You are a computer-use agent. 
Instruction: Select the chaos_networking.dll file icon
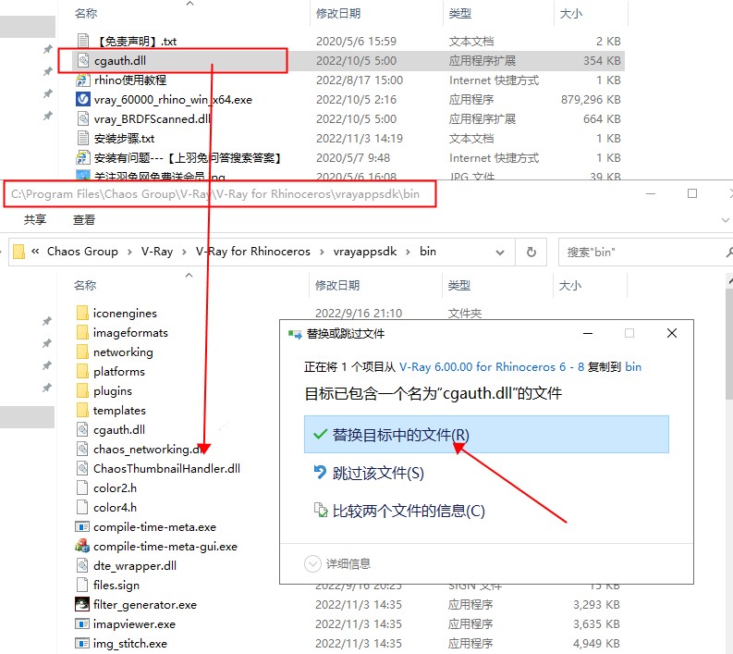(x=82, y=449)
